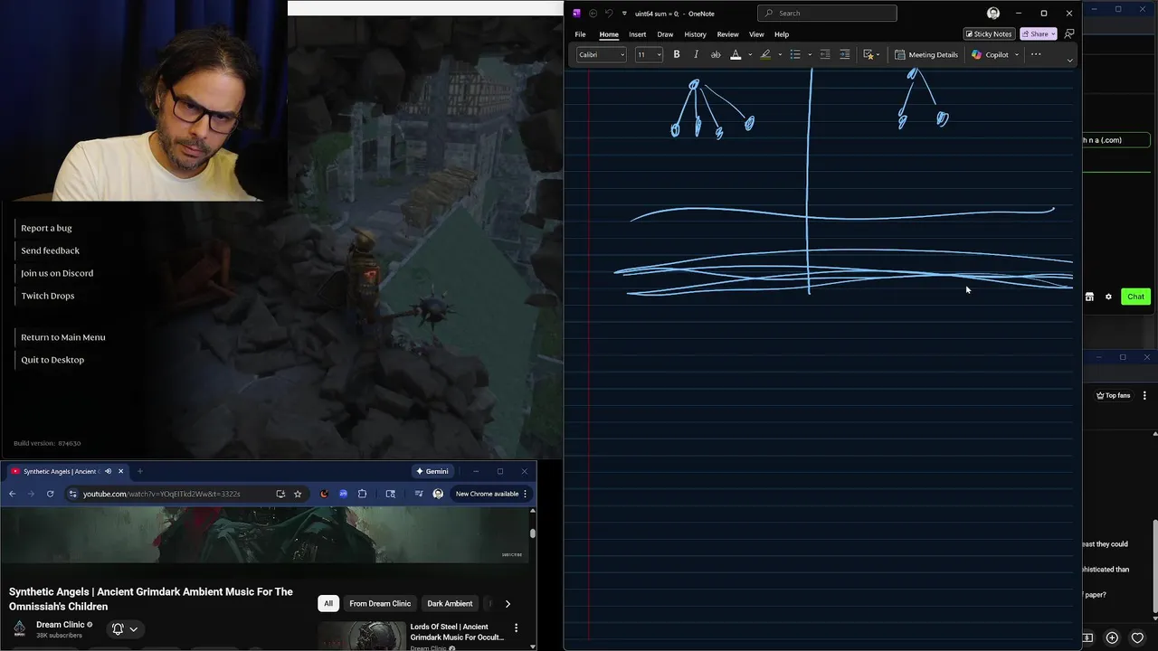Switch to the History tab
The width and height of the screenshot is (1158, 651).
click(695, 34)
